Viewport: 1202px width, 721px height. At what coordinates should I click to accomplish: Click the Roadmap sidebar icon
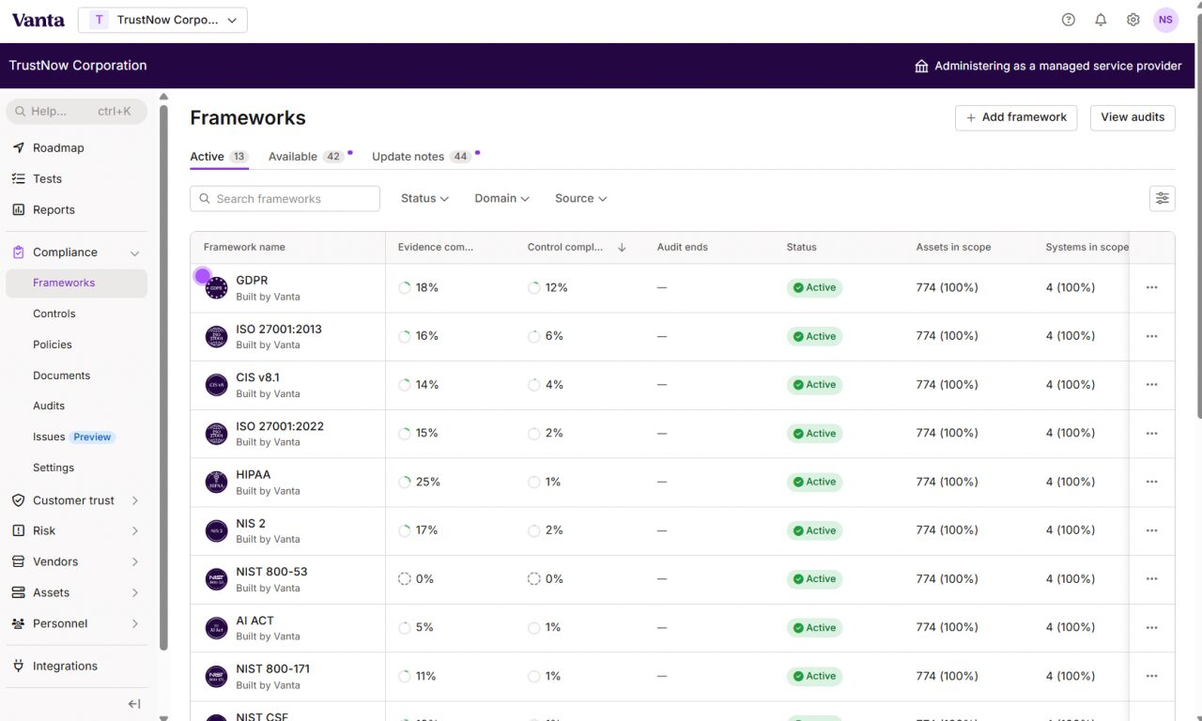point(18,147)
